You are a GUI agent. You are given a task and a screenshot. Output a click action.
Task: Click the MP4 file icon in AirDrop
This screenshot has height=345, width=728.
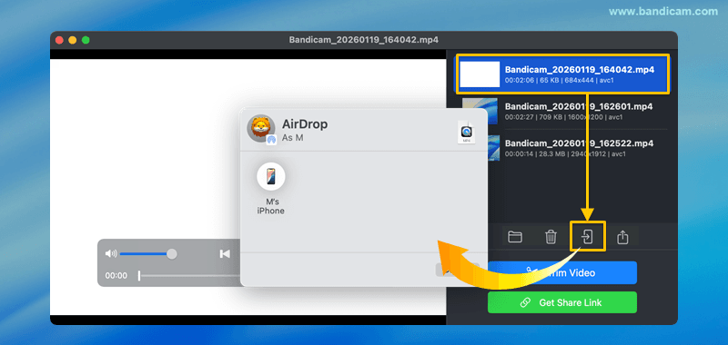coord(467,132)
